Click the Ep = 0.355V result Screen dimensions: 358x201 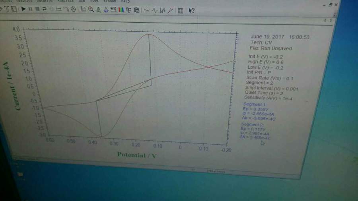(x=255, y=109)
